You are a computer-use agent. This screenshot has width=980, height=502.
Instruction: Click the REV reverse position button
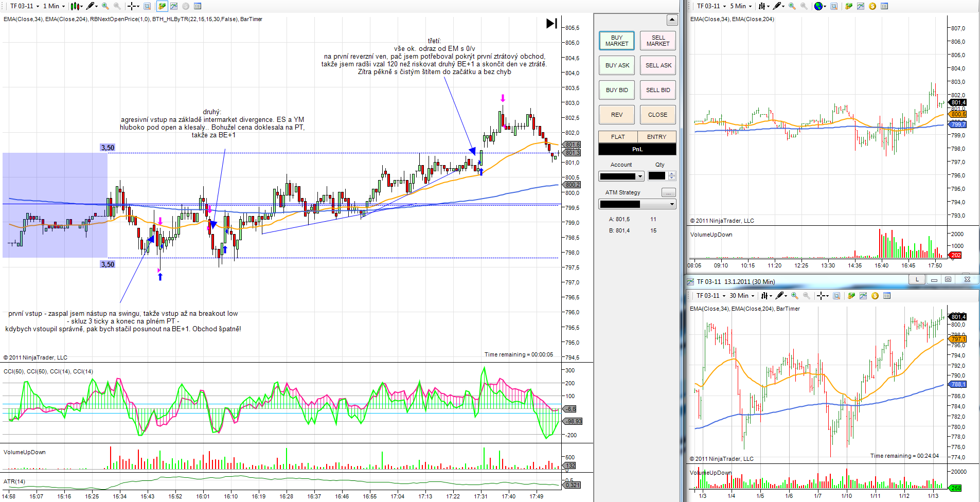[617, 115]
